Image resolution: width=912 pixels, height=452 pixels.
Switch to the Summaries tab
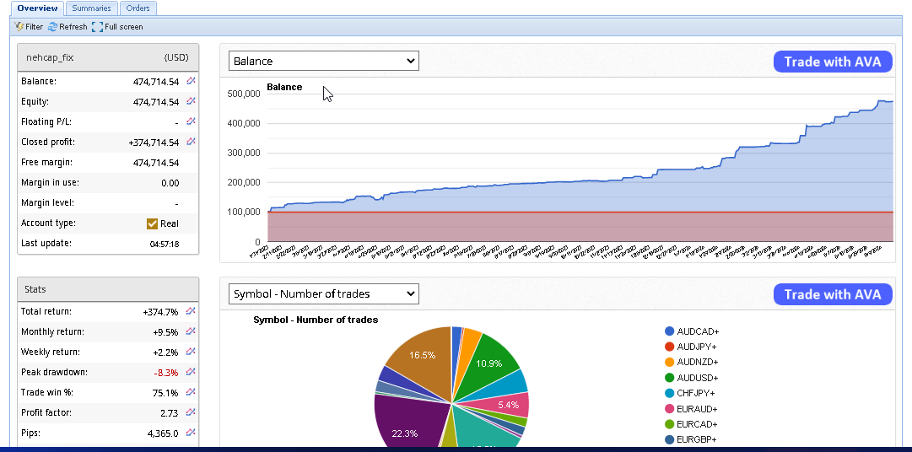[x=91, y=8]
